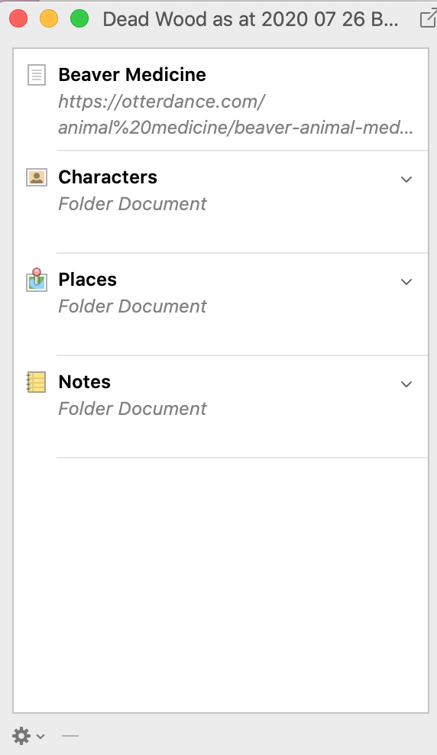Click the Dead Wood window title text

click(251, 19)
